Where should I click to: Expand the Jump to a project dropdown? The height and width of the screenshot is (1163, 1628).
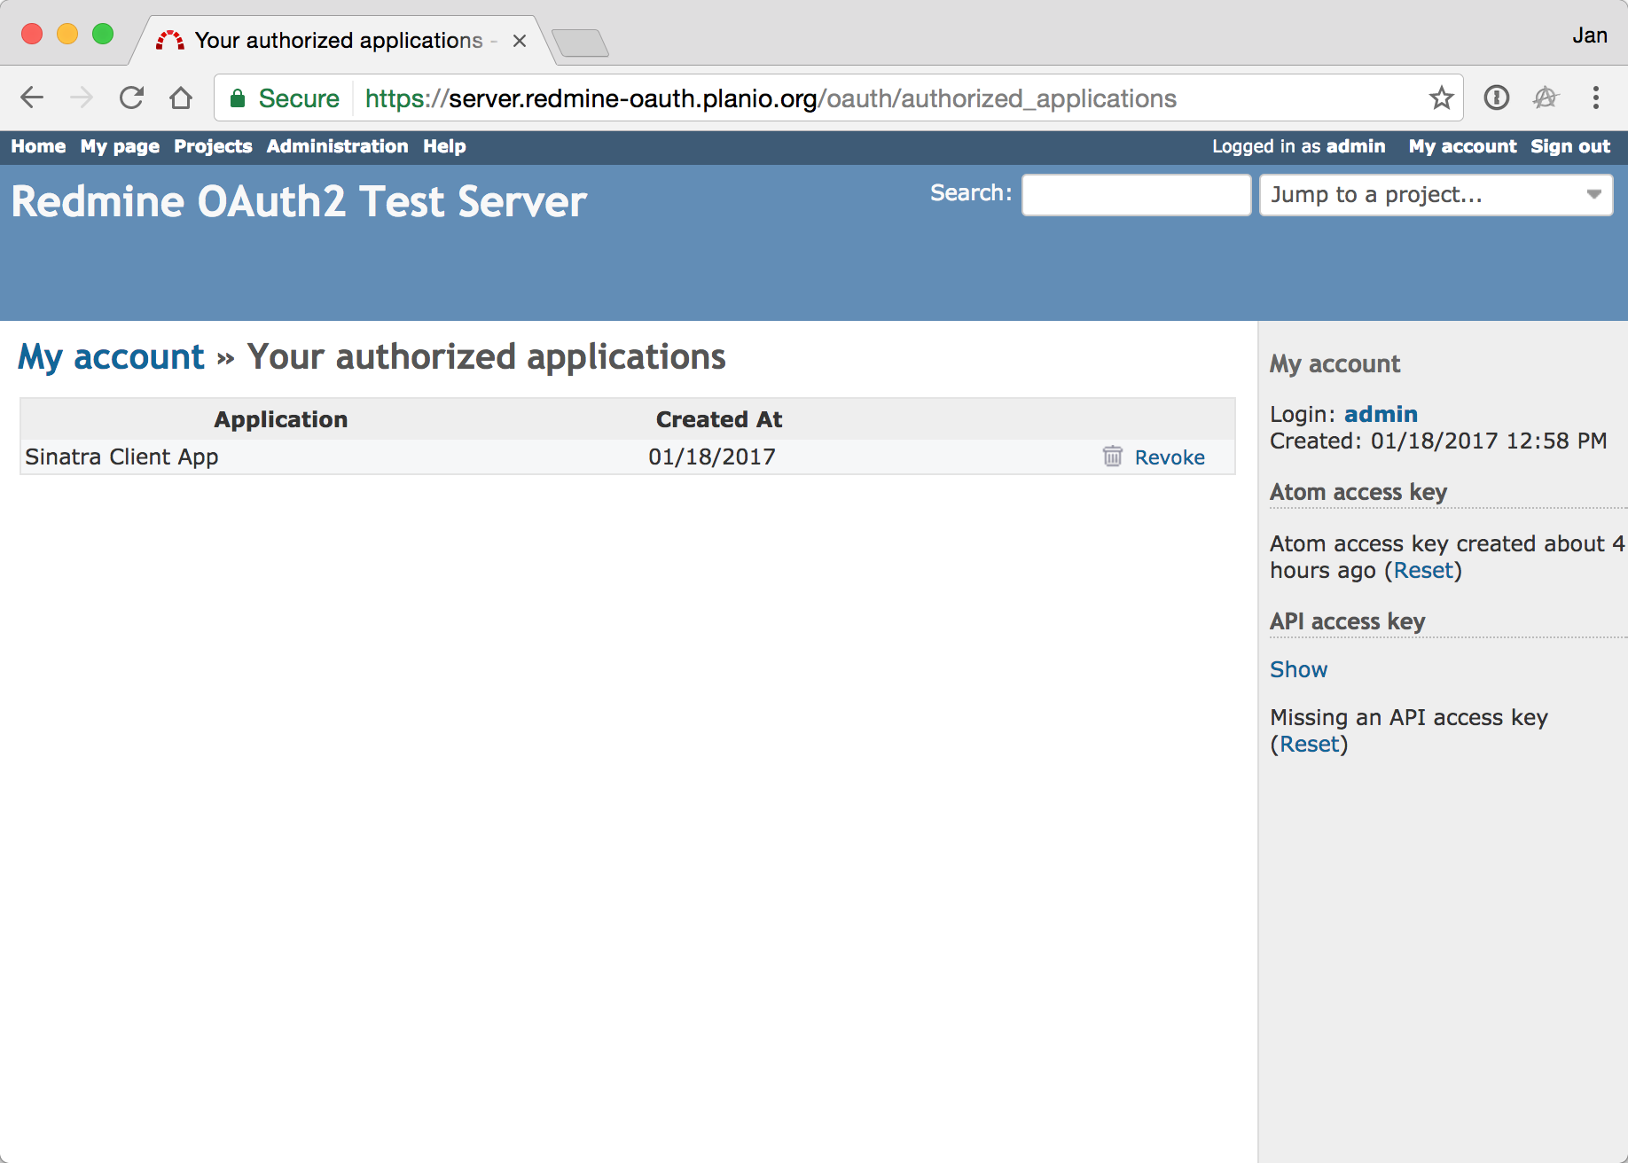tap(1436, 195)
